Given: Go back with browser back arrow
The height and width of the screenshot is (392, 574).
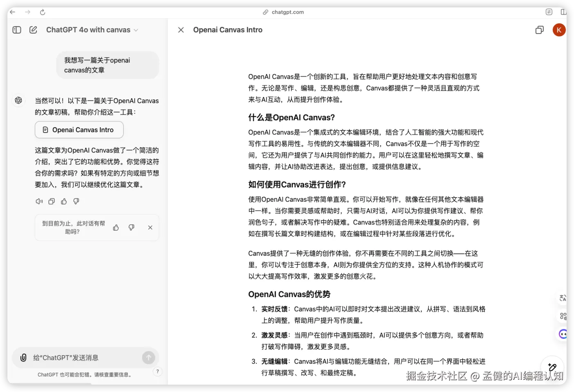Looking at the screenshot, I should 13,12.
